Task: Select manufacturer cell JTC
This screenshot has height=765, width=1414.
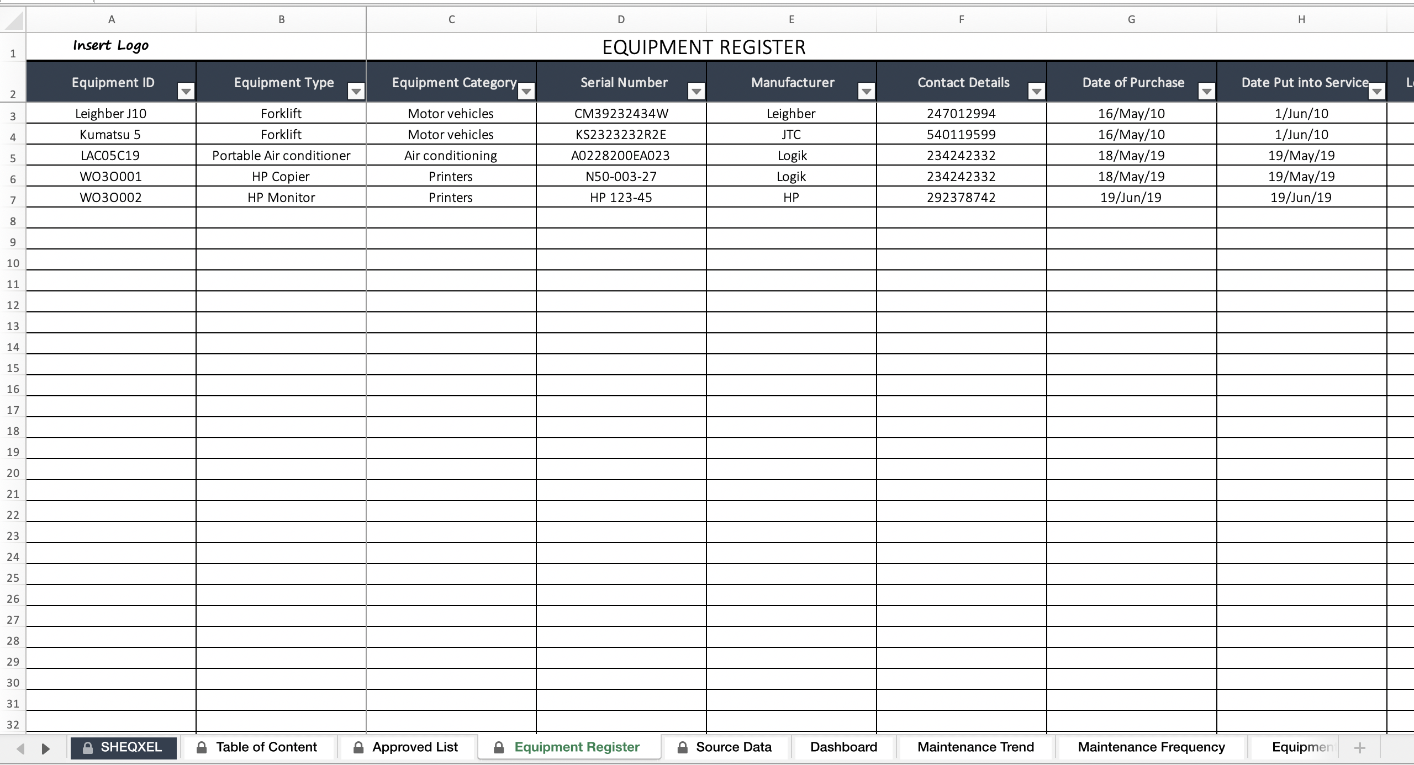Action: coord(792,134)
